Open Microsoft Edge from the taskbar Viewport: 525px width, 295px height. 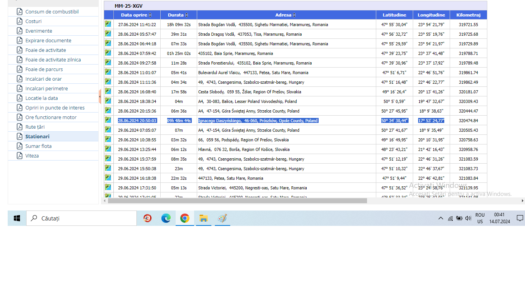tap(166, 218)
